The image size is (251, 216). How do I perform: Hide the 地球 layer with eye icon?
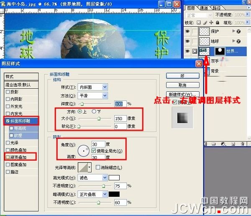click(187, 41)
